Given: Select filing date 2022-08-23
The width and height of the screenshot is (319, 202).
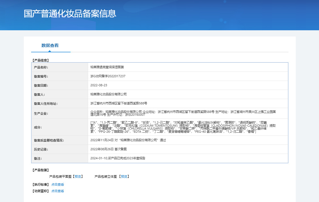Looking at the screenshot, I should point(99,85).
